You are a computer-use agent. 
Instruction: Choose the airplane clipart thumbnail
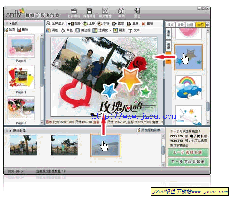pyautogui.click(x=188, y=115)
